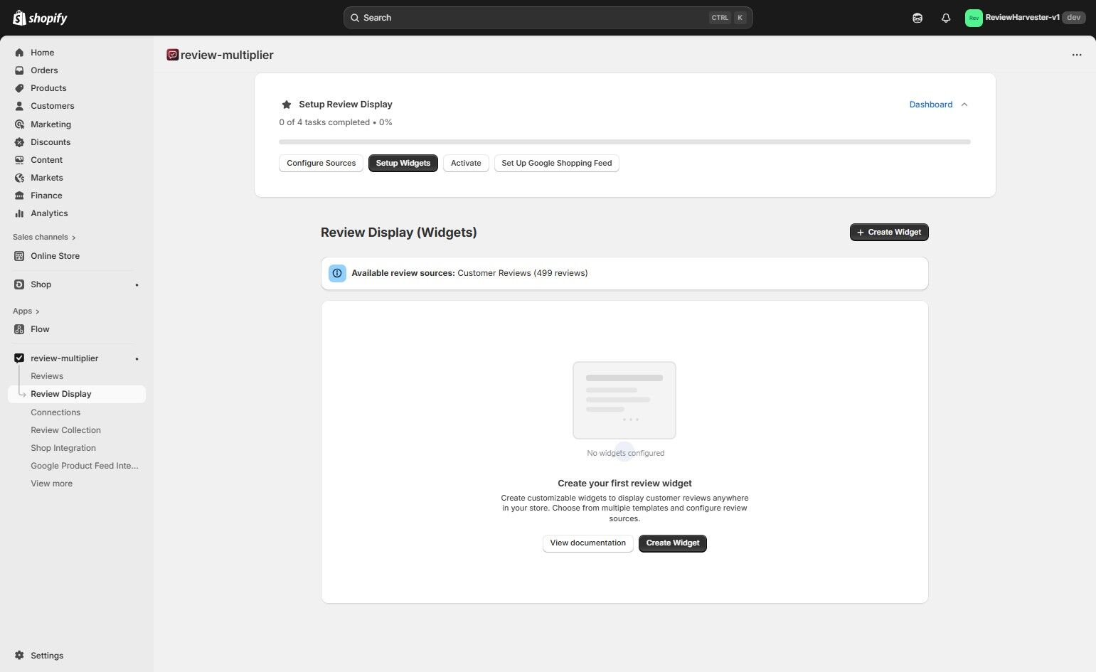The image size is (1096, 672).
Task: Click the ReviewHarvester-v1 store avatar
Action: (x=973, y=17)
